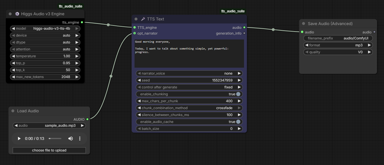Click the max_new_tokens value 2048

(x=66, y=77)
